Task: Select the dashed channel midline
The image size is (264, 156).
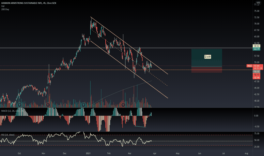Action: pos(129,57)
